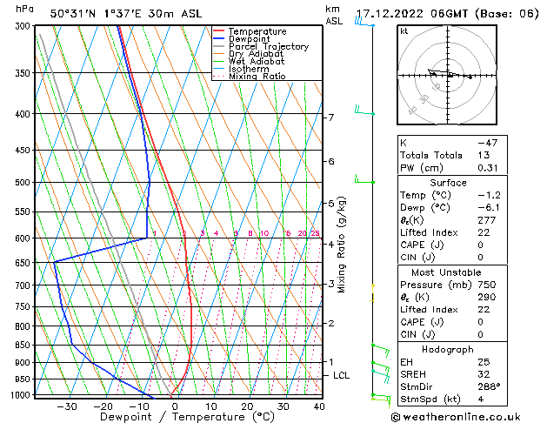Viewport: 547px width, 423px height.
Task: Click the '850' pressure level label
Action: pos(24,345)
